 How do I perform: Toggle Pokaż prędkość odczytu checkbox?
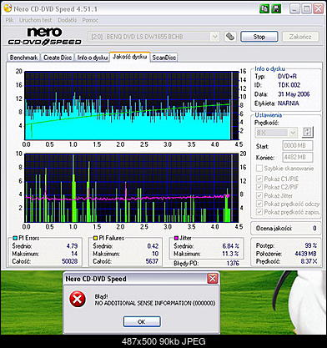click(x=259, y=204)
